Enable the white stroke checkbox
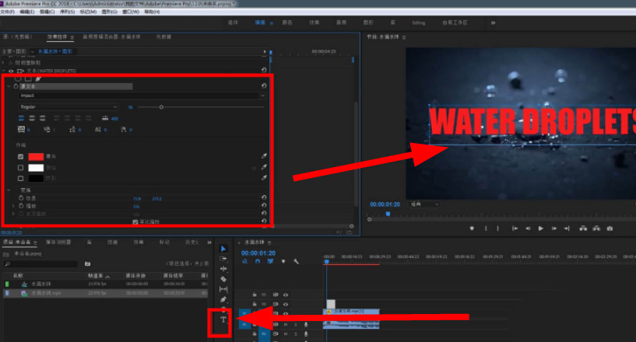Viewport: 636px width, 342px height. [21, 167]
